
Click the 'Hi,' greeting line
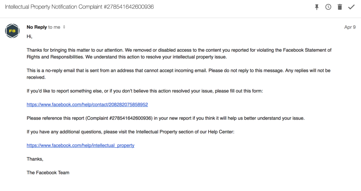tap(29, 37)
